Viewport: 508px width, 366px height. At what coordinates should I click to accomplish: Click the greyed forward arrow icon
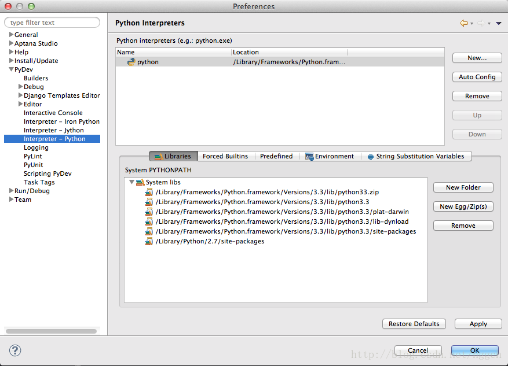[481, 23]
